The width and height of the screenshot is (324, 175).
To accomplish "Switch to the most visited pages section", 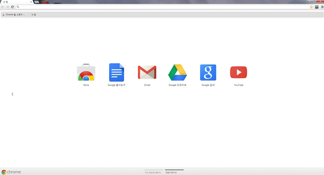I will (x=153, y=172).
